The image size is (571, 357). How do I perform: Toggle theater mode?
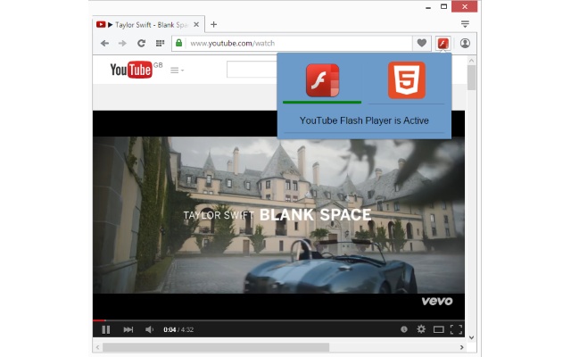click(438, 329)
